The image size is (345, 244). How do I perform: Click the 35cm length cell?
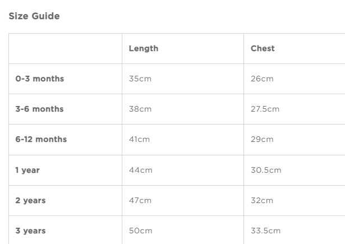pyautogui.click(x=140, y=79)
